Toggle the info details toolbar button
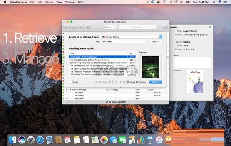The height and width of the screenshot is (146, 231). (165, 27)
